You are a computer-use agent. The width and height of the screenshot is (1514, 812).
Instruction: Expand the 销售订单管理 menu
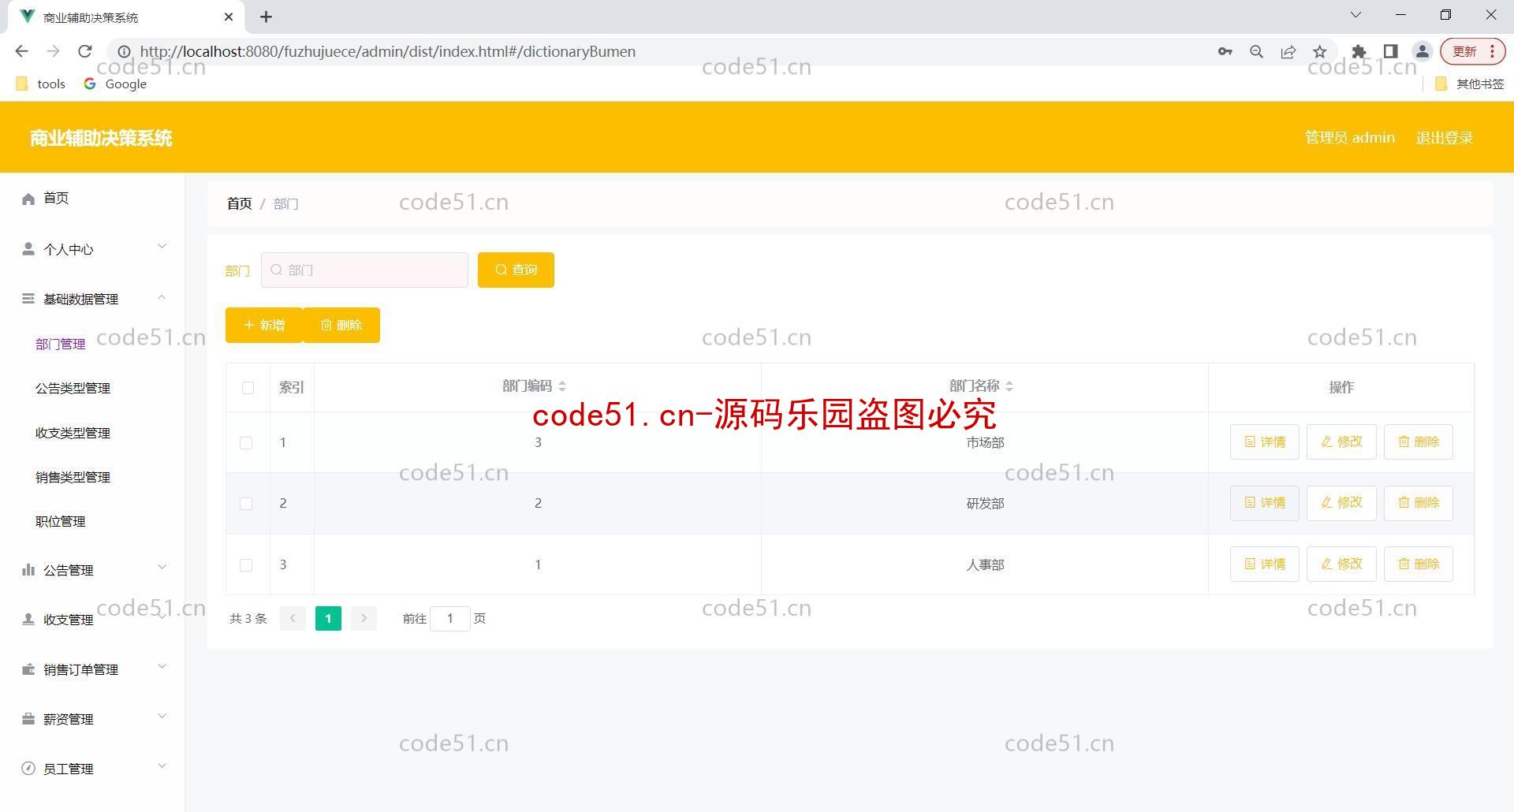(x=162, y=667)
